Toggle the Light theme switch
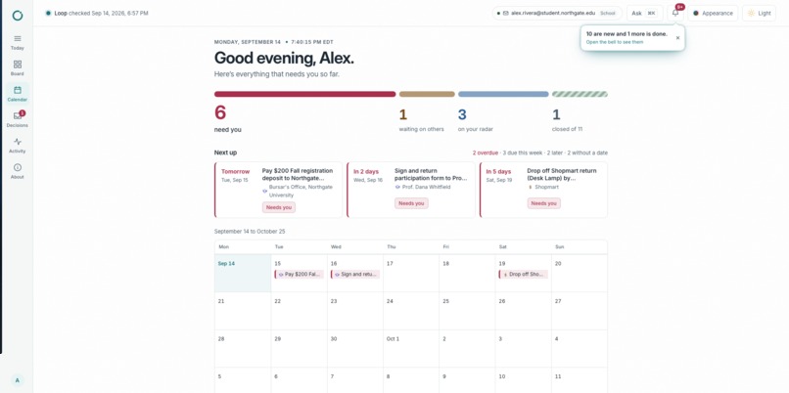Image resolution: width=789 pixels, height=393 pixels. [x=759, y=13]
